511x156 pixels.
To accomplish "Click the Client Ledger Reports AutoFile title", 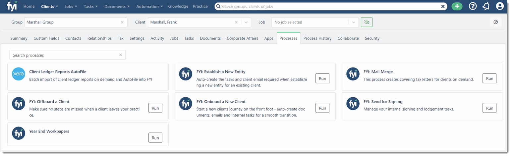I will 58,72.
